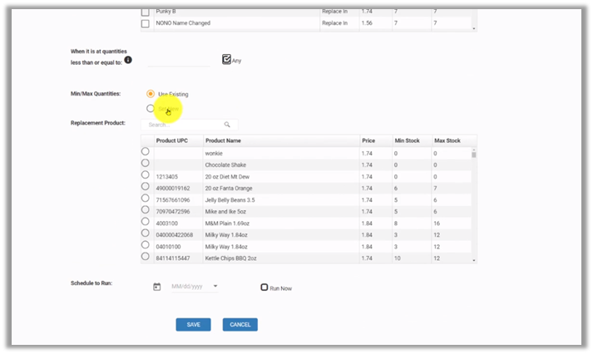Click the info icon beside quantities label
The height and width of the screenshot is (354, 593).
click(128, 61)
